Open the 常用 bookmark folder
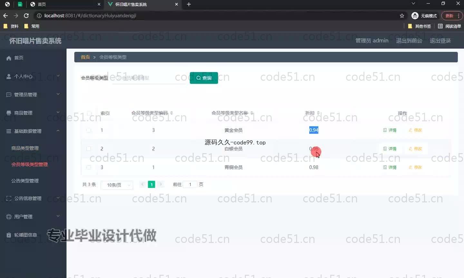The width and height of the screenshot is (464, 278). click(32, 26)
